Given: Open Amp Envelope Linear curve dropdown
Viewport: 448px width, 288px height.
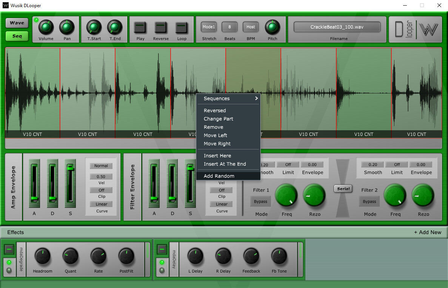Looking at the screenshot, I should [x=102, y=204].
